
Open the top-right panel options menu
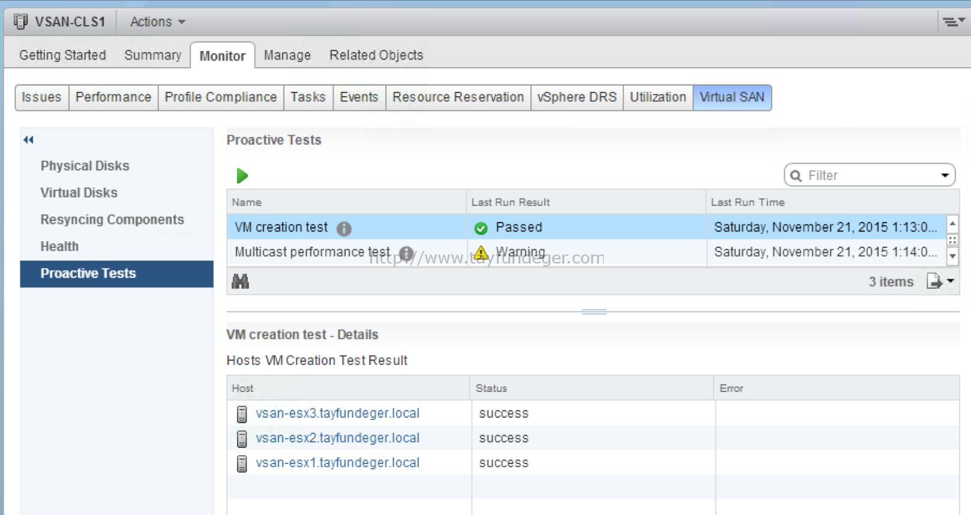pos(954,22)
